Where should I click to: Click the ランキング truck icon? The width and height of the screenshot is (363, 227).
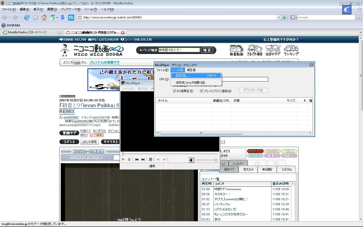coord(291,50)
